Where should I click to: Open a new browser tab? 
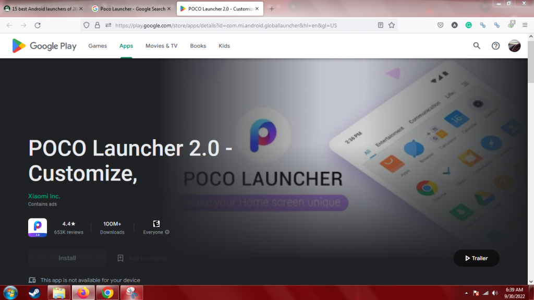pyautogui.click(x=271, y=9)
